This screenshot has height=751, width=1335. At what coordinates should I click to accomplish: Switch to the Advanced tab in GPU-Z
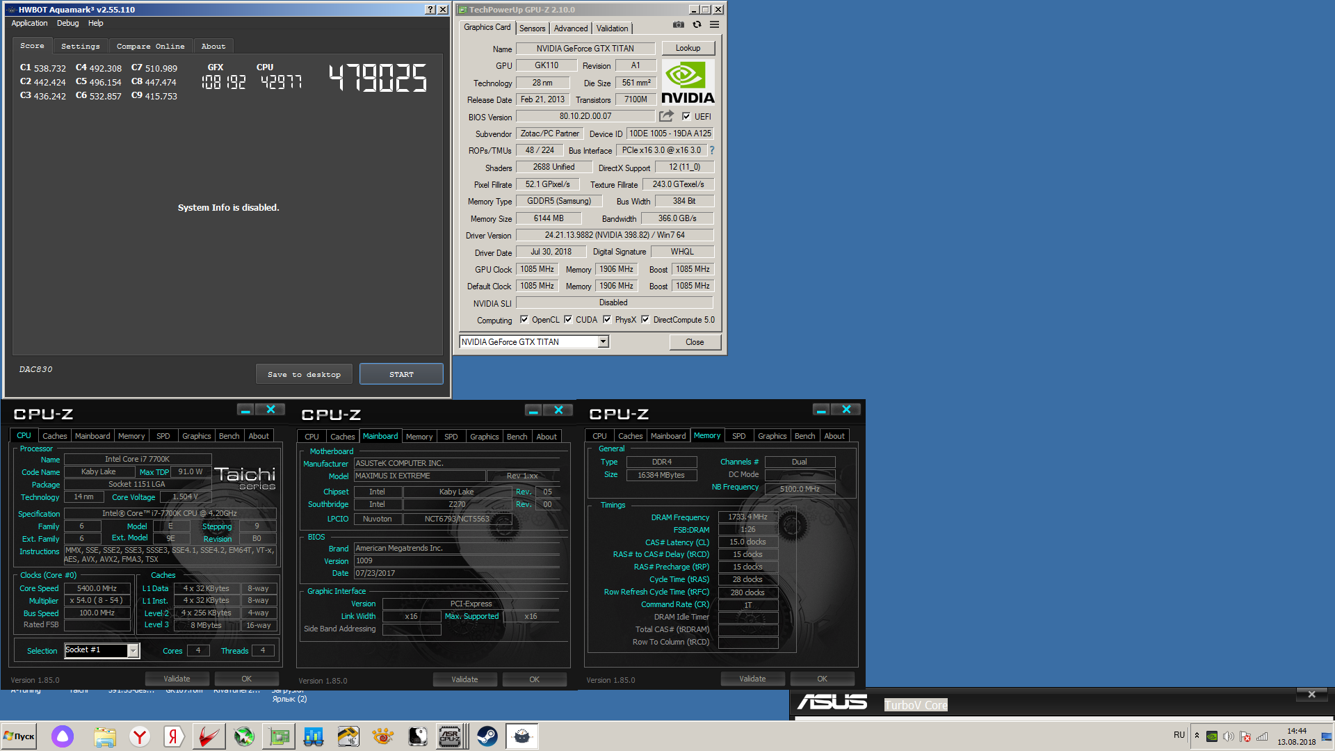571,29
